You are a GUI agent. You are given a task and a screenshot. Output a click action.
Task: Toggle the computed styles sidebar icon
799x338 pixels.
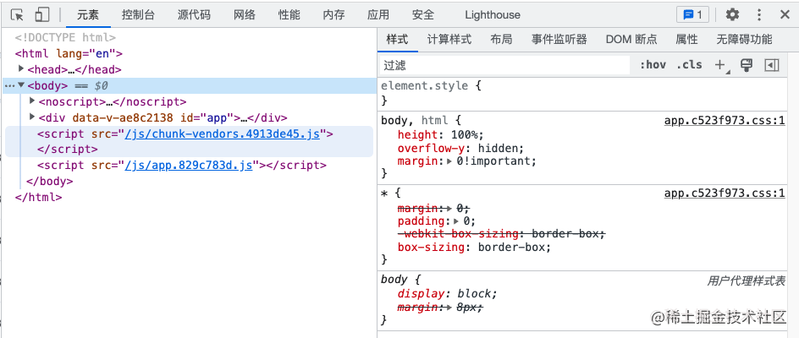pos(772,65)
